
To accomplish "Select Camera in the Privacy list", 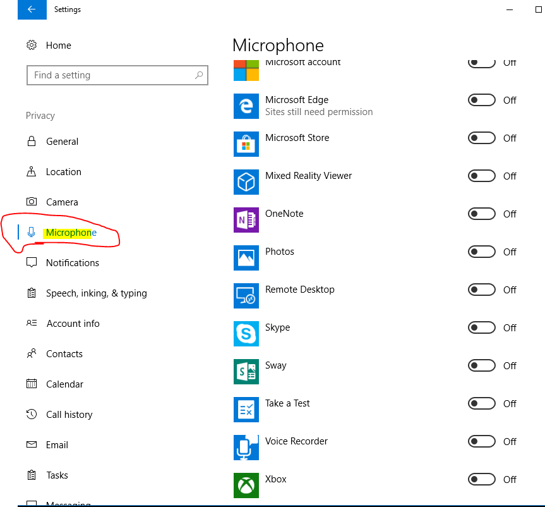I will pos(62,202).
